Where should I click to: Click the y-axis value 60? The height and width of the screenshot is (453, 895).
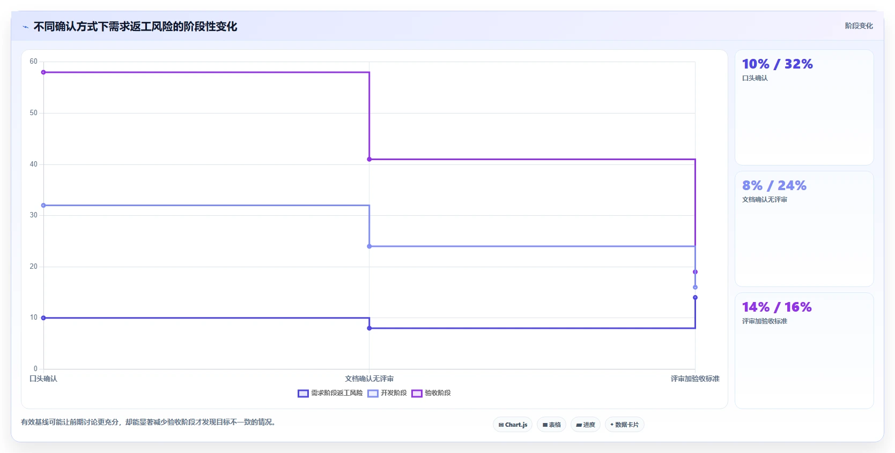[34, 62]
